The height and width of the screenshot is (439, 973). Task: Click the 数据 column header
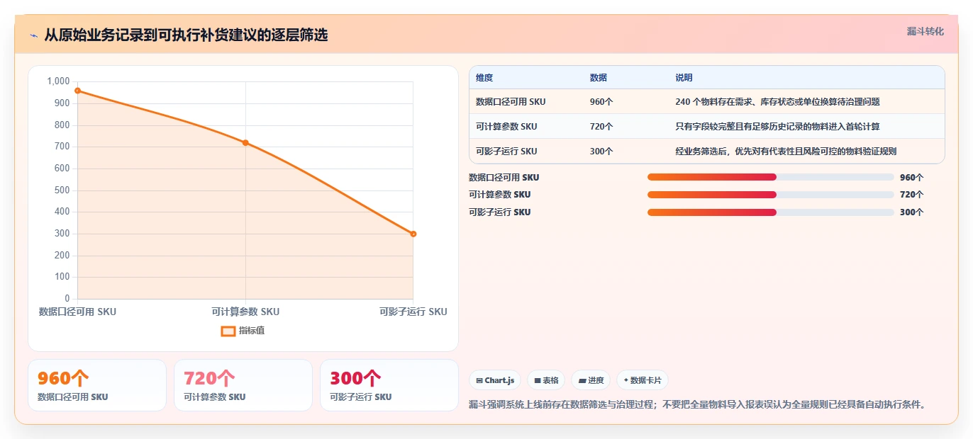pos(599,78)
